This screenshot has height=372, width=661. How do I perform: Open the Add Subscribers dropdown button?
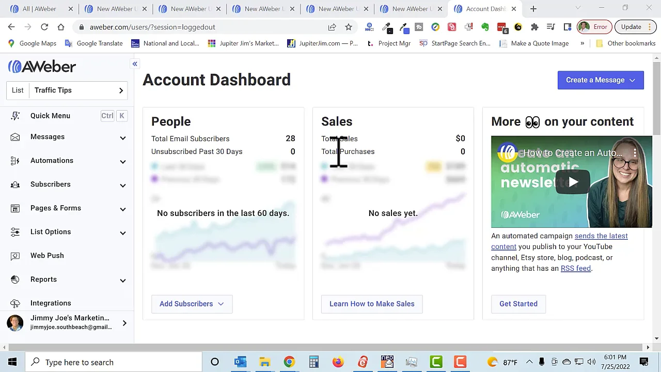coord(192,304)
